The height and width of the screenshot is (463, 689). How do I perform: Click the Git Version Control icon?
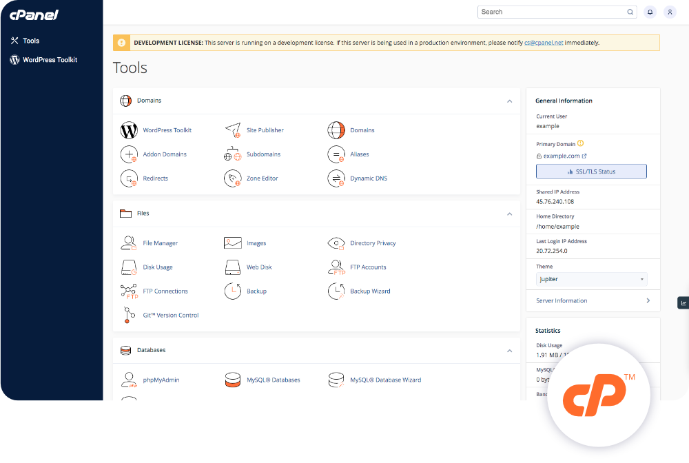[129, 316]
